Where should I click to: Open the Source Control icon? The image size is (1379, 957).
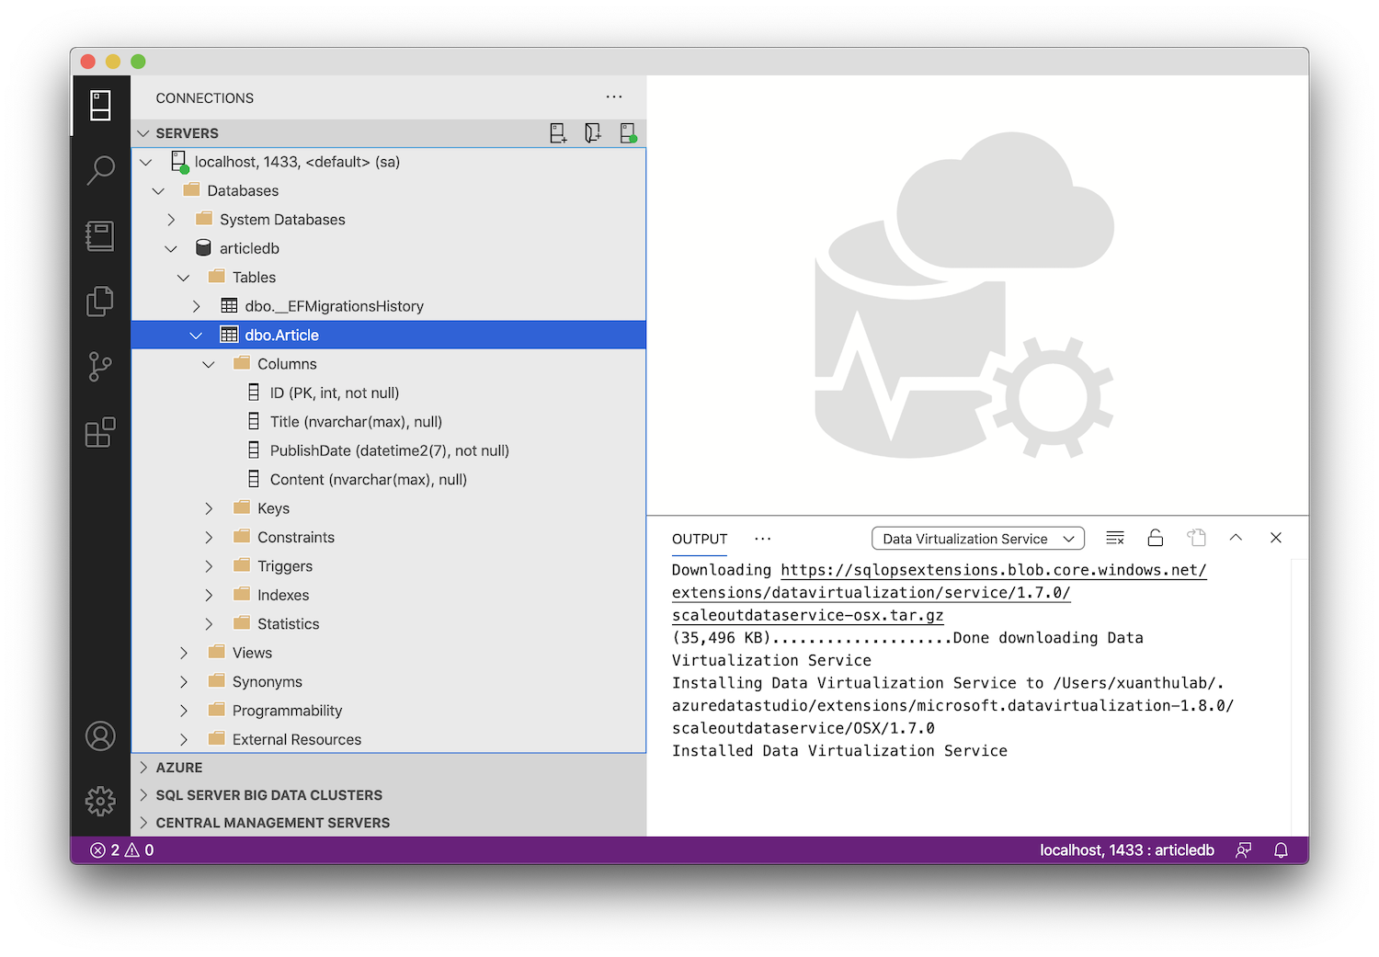pyautogui.click(x=100, y=367)
